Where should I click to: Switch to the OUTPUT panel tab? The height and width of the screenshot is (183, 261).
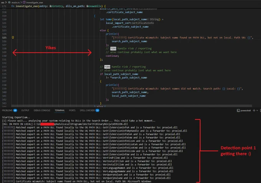[25, 110]
